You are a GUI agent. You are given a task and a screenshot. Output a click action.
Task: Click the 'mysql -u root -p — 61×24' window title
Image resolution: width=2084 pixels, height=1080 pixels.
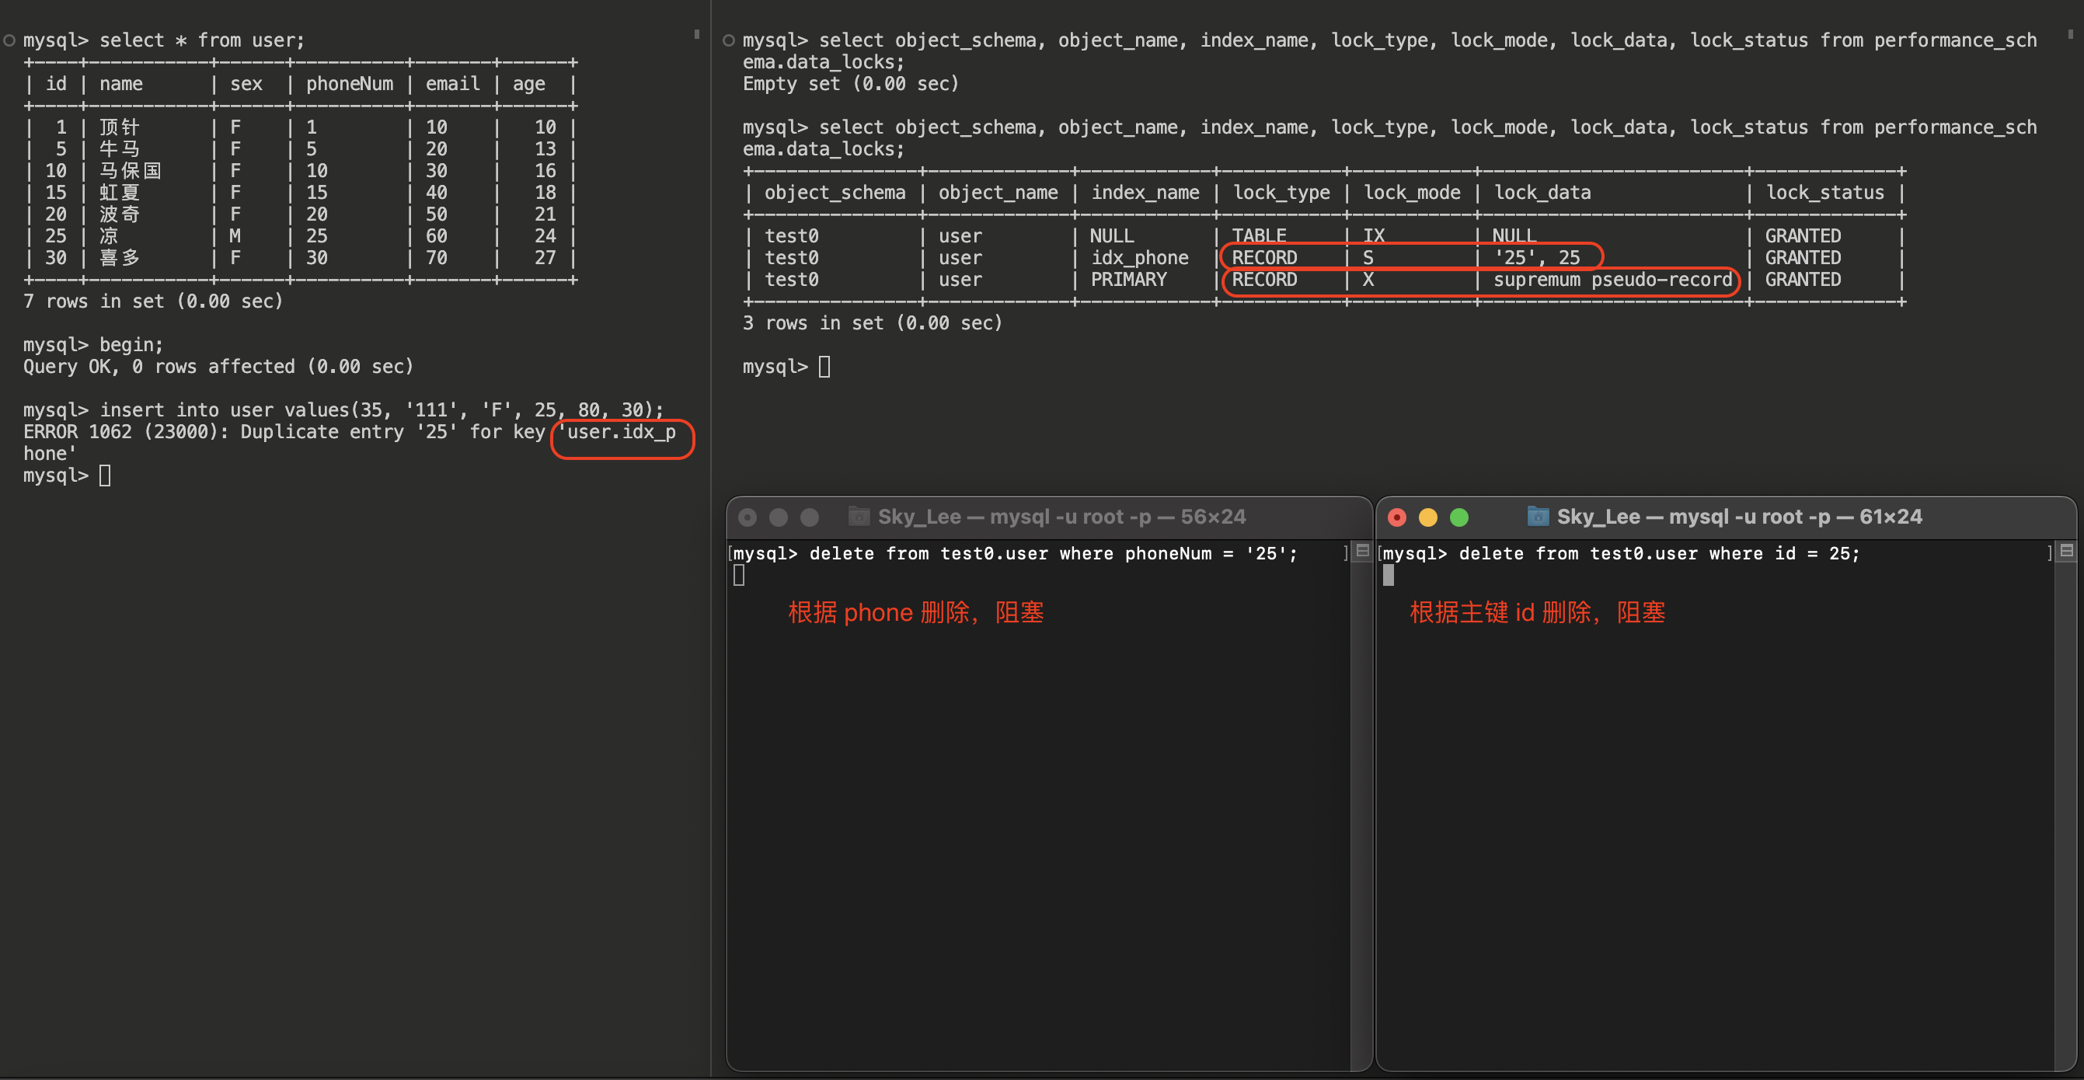click(x=1739, y=516)
